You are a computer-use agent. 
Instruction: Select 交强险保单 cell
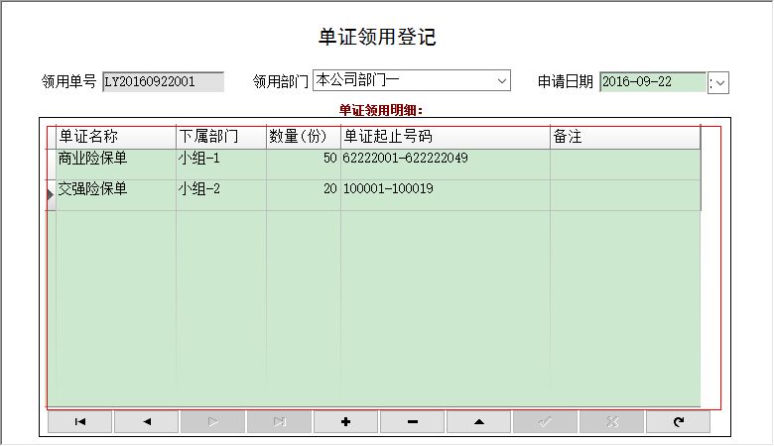(x=116, y=195)
